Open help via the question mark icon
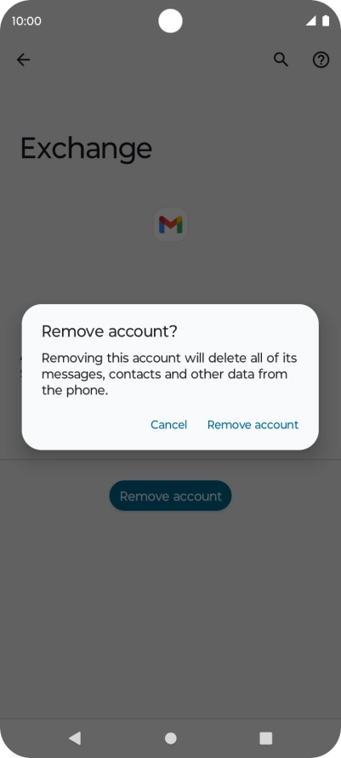 pyautogui.click(x=321, y=59)
